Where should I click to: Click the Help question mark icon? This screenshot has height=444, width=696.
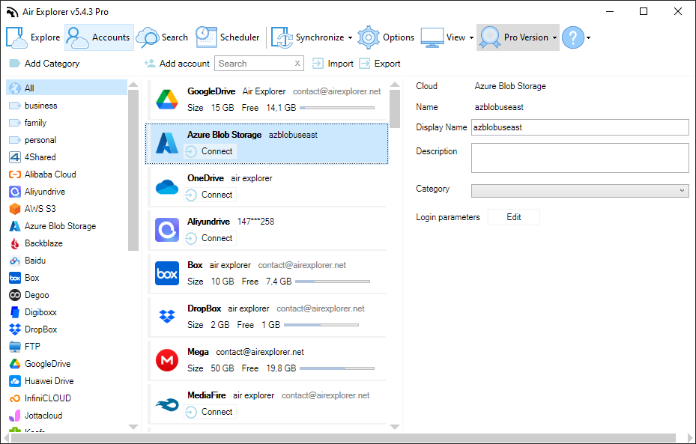[x=573, y=37]
